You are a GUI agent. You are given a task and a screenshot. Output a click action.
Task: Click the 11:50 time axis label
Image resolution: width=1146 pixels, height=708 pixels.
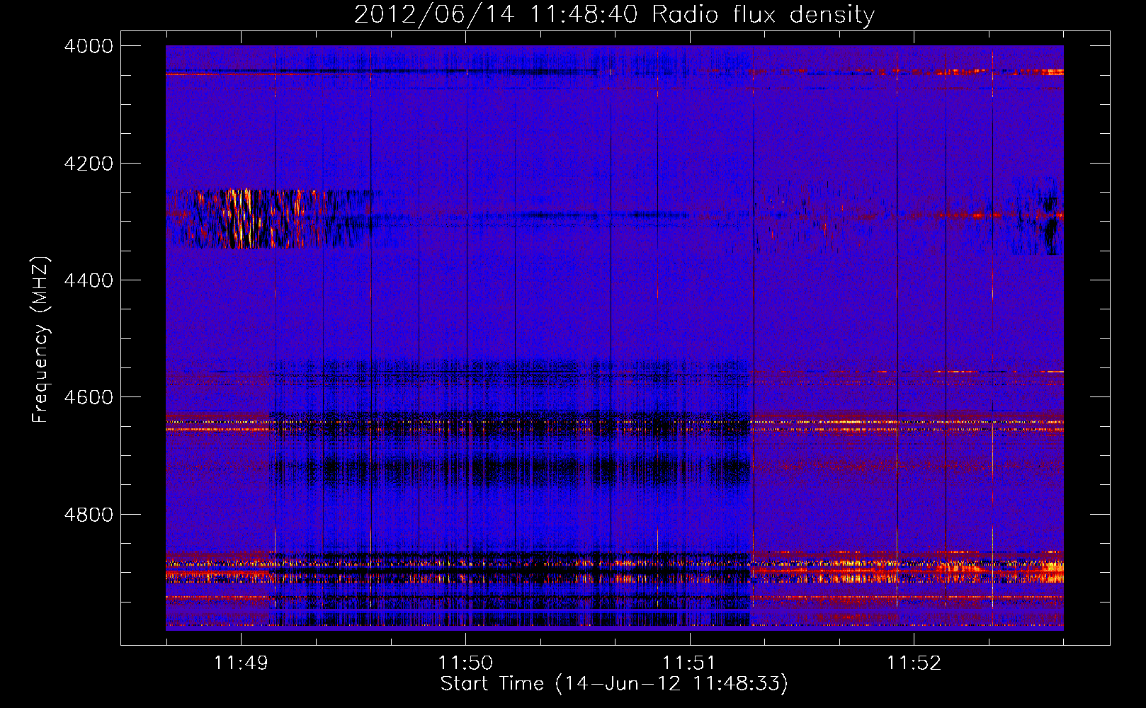465,663
